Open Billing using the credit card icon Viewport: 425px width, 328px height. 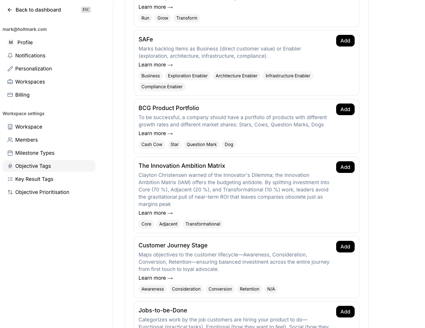(10, 95)
